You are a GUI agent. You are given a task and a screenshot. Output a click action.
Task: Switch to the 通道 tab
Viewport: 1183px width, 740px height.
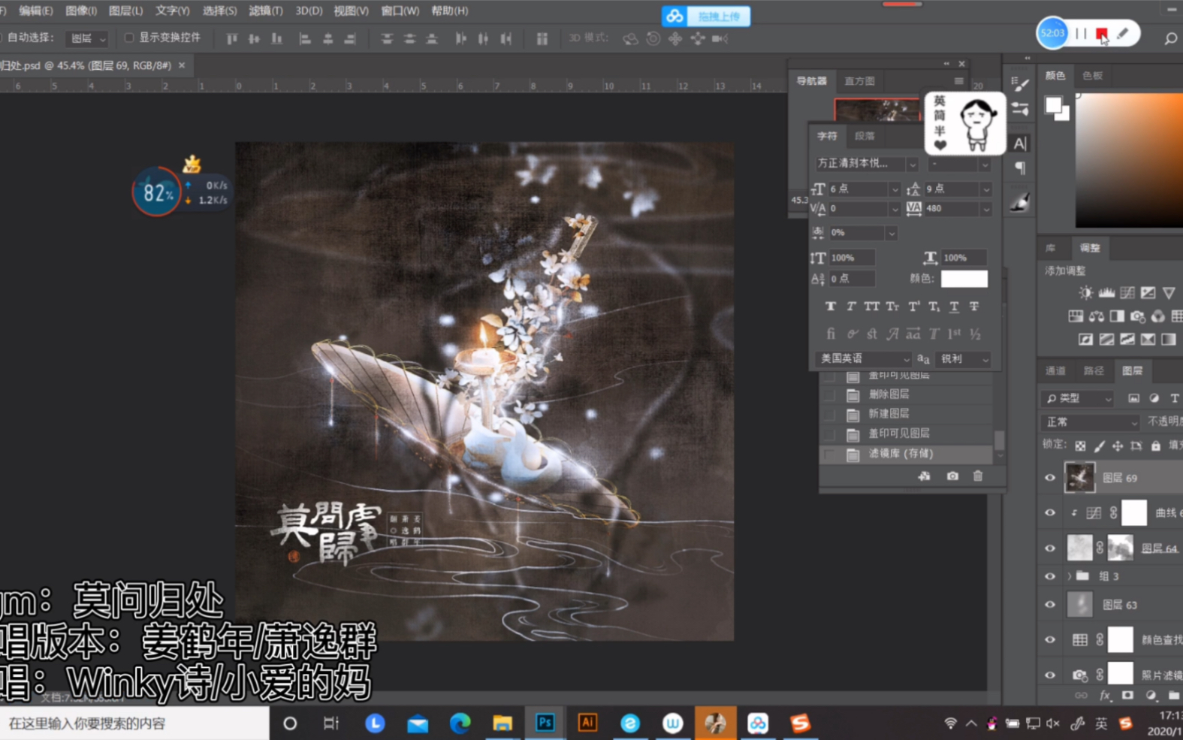point(1055,370)
